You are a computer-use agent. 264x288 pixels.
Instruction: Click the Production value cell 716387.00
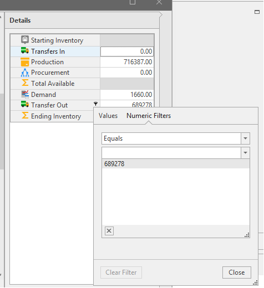[127, 62]
